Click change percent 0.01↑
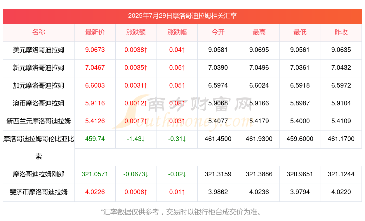This screenshot has height=221, width=365. 177,192
